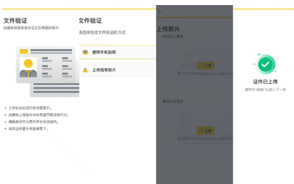Select text 请选择完成文件验证的方式
Viewport: 294px width, 184px height.
pyautogui.click(x=102, y=32)
